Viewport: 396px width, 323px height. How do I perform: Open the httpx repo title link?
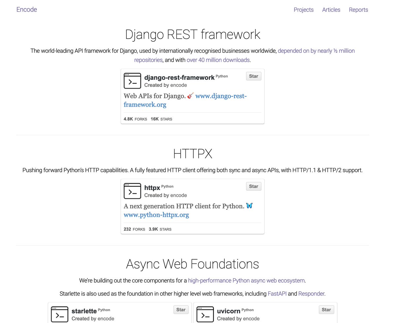pyautogui.click(x=152, y=188)
